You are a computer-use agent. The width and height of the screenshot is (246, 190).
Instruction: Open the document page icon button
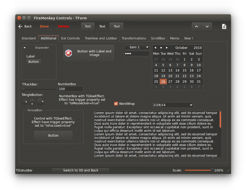224,26
